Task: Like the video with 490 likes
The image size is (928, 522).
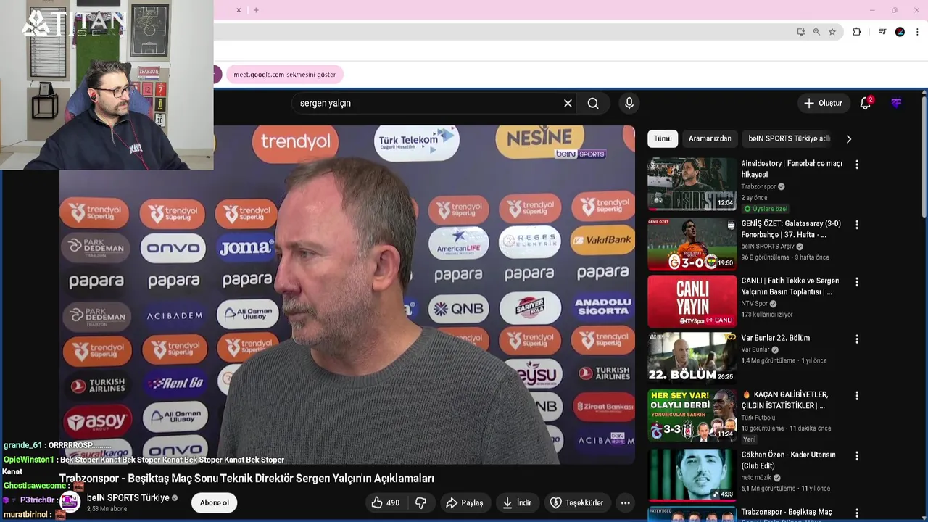Action: pos(386,502)
